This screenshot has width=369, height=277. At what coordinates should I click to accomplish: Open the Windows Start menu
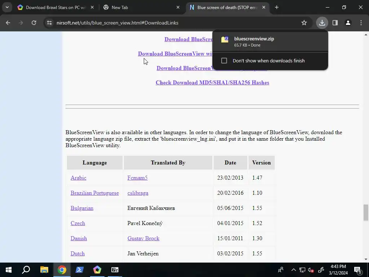(9, 270)
